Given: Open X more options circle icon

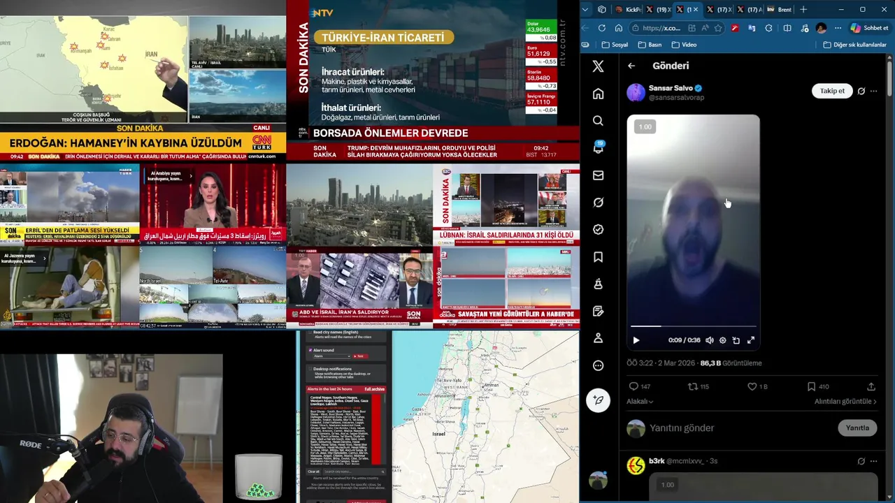Looking at the screenshot, I should [x=598, y=365].
